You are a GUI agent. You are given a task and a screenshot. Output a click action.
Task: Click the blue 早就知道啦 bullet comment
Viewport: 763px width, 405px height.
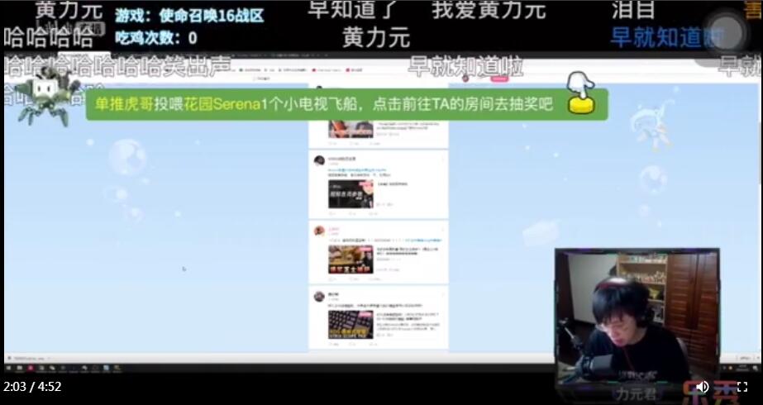point(666,37)
